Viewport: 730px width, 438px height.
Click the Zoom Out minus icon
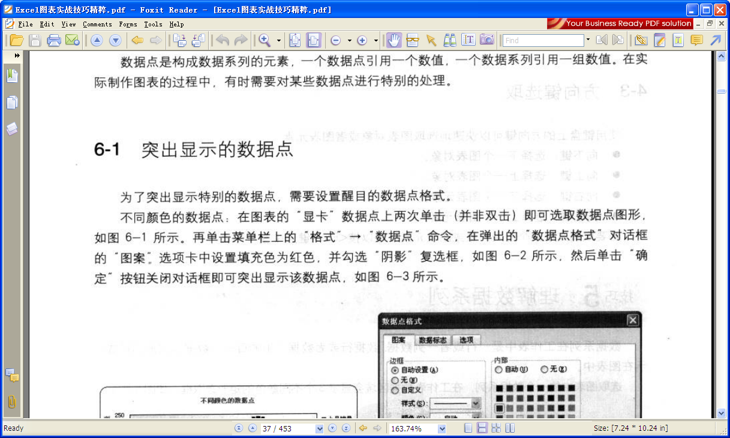point(336,40)
